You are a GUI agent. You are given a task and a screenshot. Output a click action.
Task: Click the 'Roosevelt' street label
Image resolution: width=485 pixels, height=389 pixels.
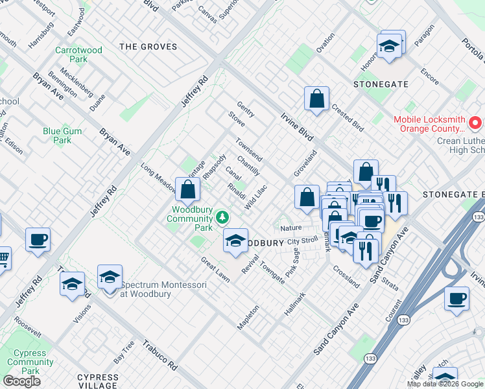27,327
